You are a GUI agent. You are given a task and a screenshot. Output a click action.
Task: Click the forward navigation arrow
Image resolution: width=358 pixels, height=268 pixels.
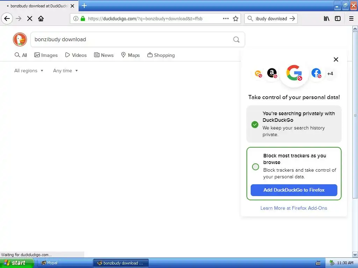19,18
